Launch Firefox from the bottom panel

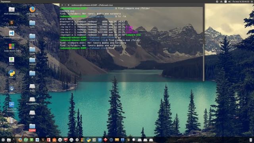(x=20, y=140)
